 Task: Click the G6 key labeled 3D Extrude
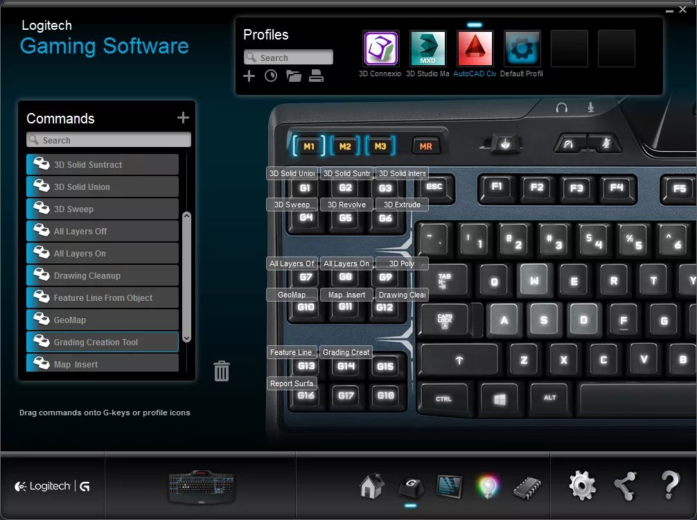[x=385, y=218]
